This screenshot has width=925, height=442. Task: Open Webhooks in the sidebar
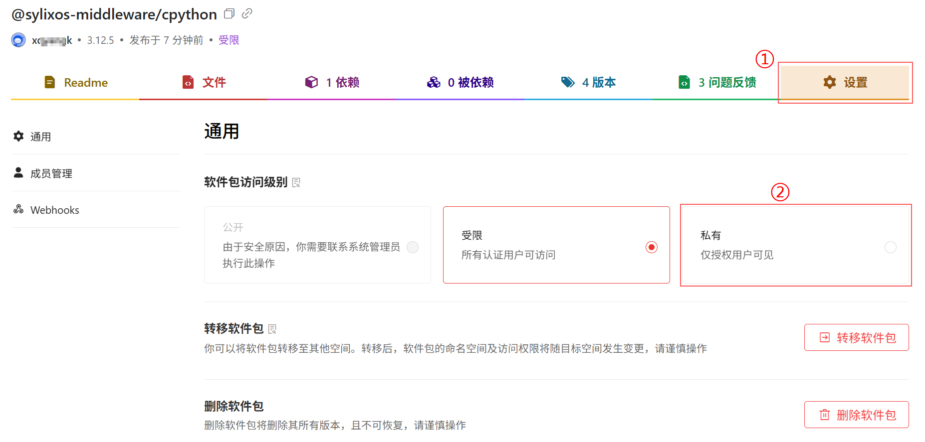coord(54,210)
